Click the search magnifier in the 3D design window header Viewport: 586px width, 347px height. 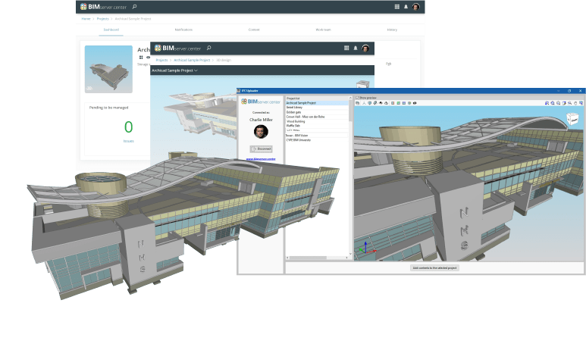(209, 48)
